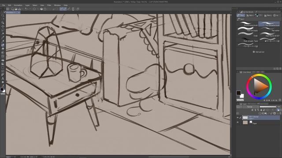Open the Edit menu
The height and width of the screenshot is (158, 282).
9,5
